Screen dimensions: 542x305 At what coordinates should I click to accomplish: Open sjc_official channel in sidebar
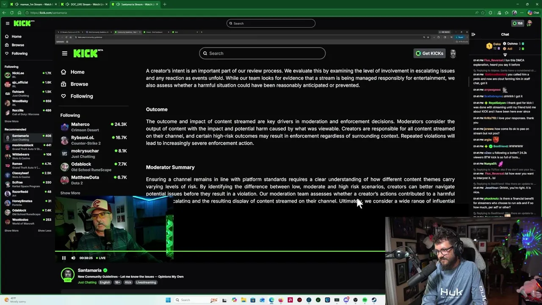tap(28, 84)
